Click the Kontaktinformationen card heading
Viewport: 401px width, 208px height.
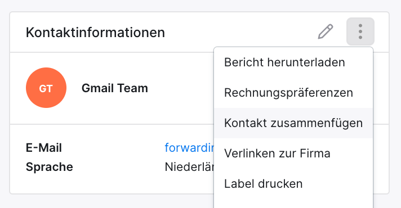(x=95, y=33)
